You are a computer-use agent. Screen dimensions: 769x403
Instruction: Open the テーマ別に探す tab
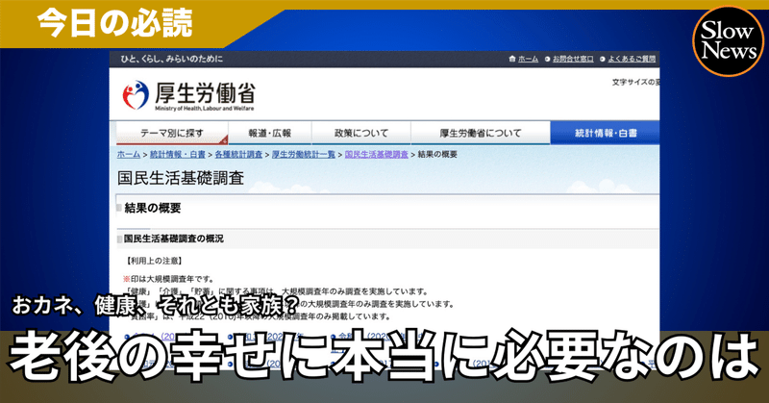(172, 133)
